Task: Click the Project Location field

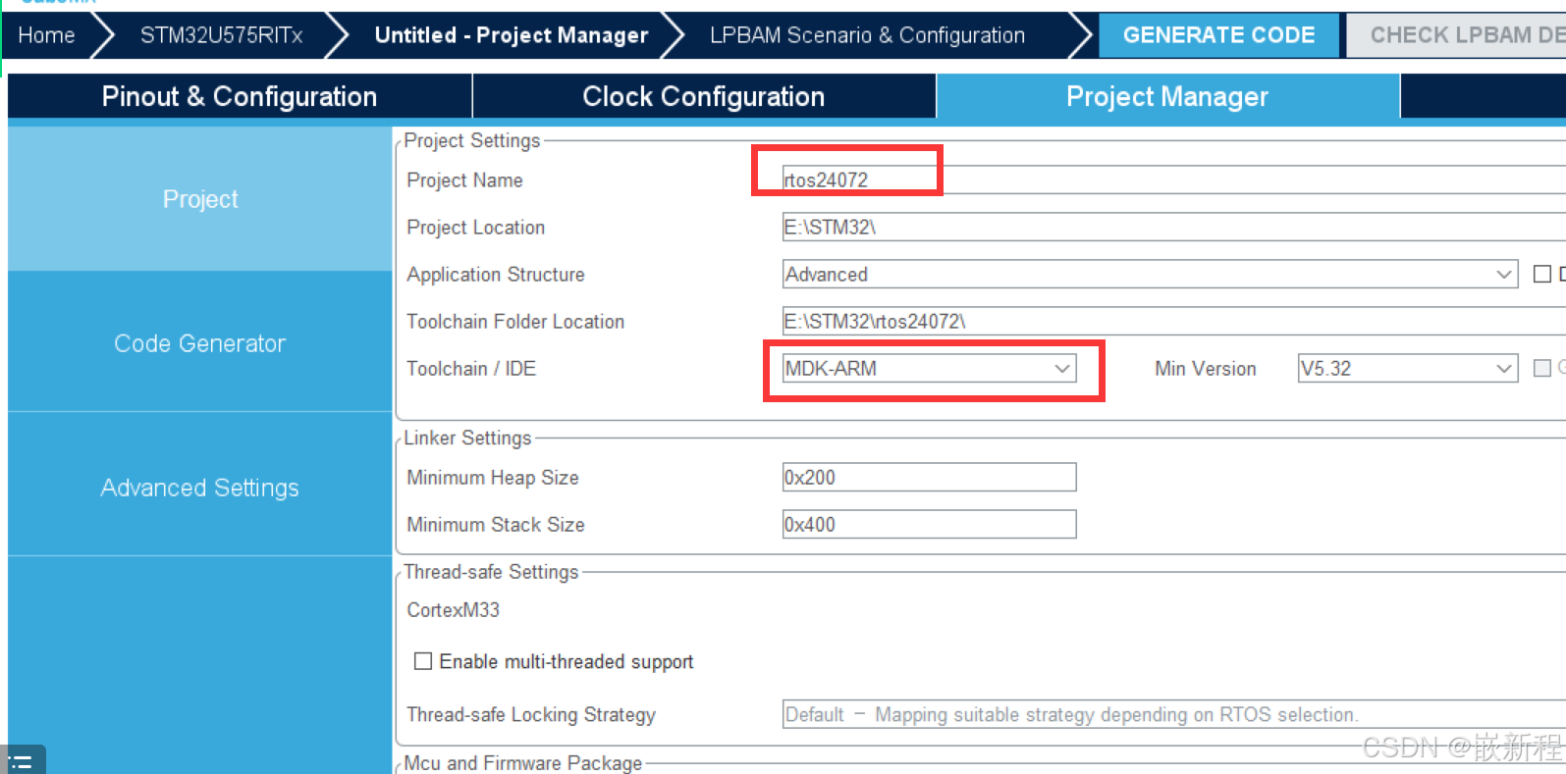Action: pos(1173,228)
